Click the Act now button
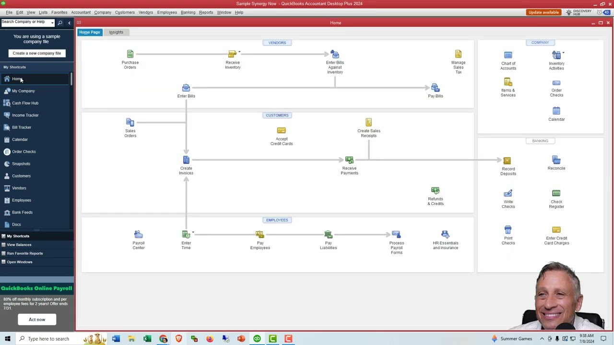 (x=37, y=320)
